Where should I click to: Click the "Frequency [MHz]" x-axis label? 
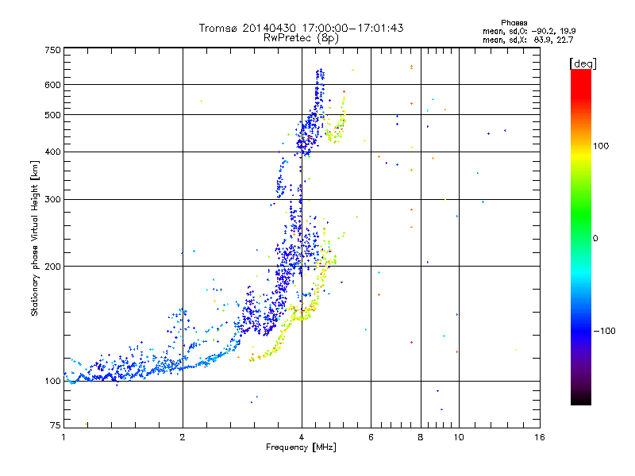pos(301,447)
